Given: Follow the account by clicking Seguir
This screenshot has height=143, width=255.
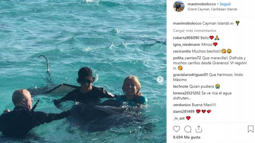Looking at the screenshot, I should tap(225, 4).
